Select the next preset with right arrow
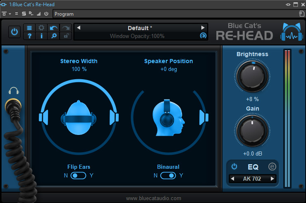Image resolution: width=306 pixels, height=203 pixels. (203, 28)
